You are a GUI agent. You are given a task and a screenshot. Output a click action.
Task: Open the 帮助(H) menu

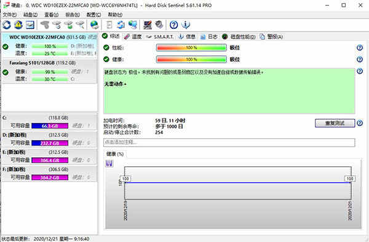115,15
